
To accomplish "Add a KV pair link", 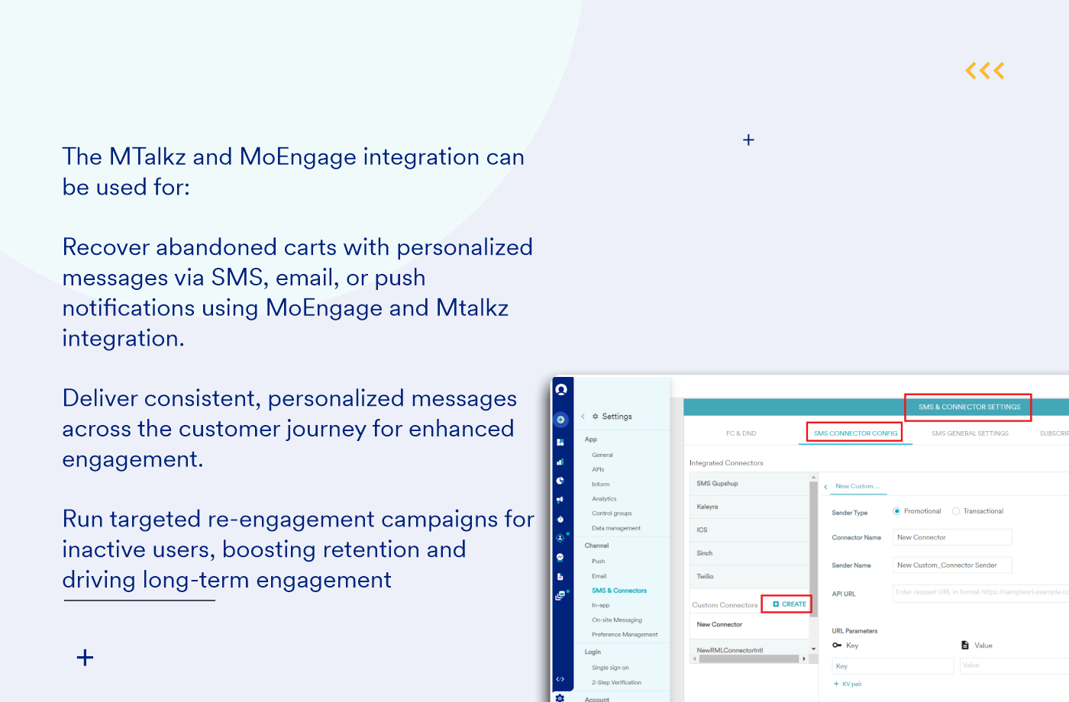I will click(x=848, y=684).
